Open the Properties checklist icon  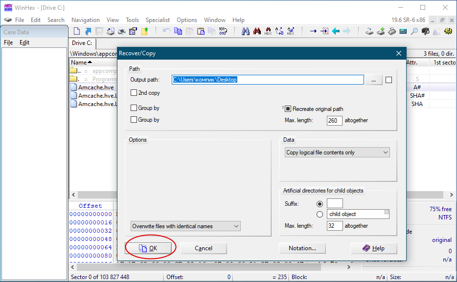tap(133, 31)
